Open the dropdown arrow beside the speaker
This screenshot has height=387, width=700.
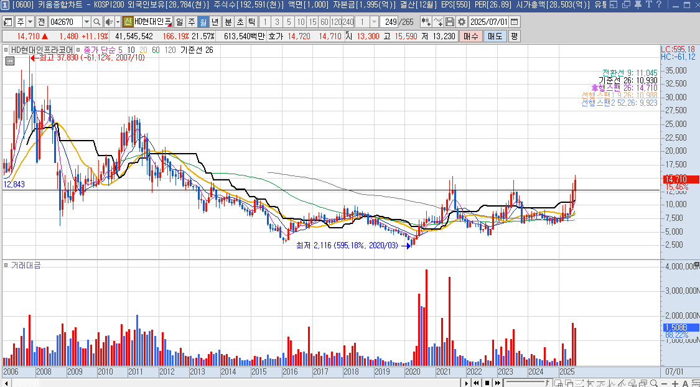[x=118, y=22]
